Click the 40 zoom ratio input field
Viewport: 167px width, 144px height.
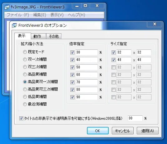[87, 60]
